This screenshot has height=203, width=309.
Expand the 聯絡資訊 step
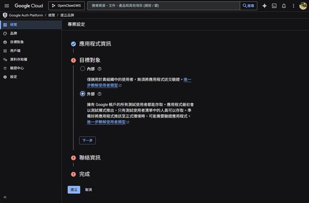click(89, 158)
